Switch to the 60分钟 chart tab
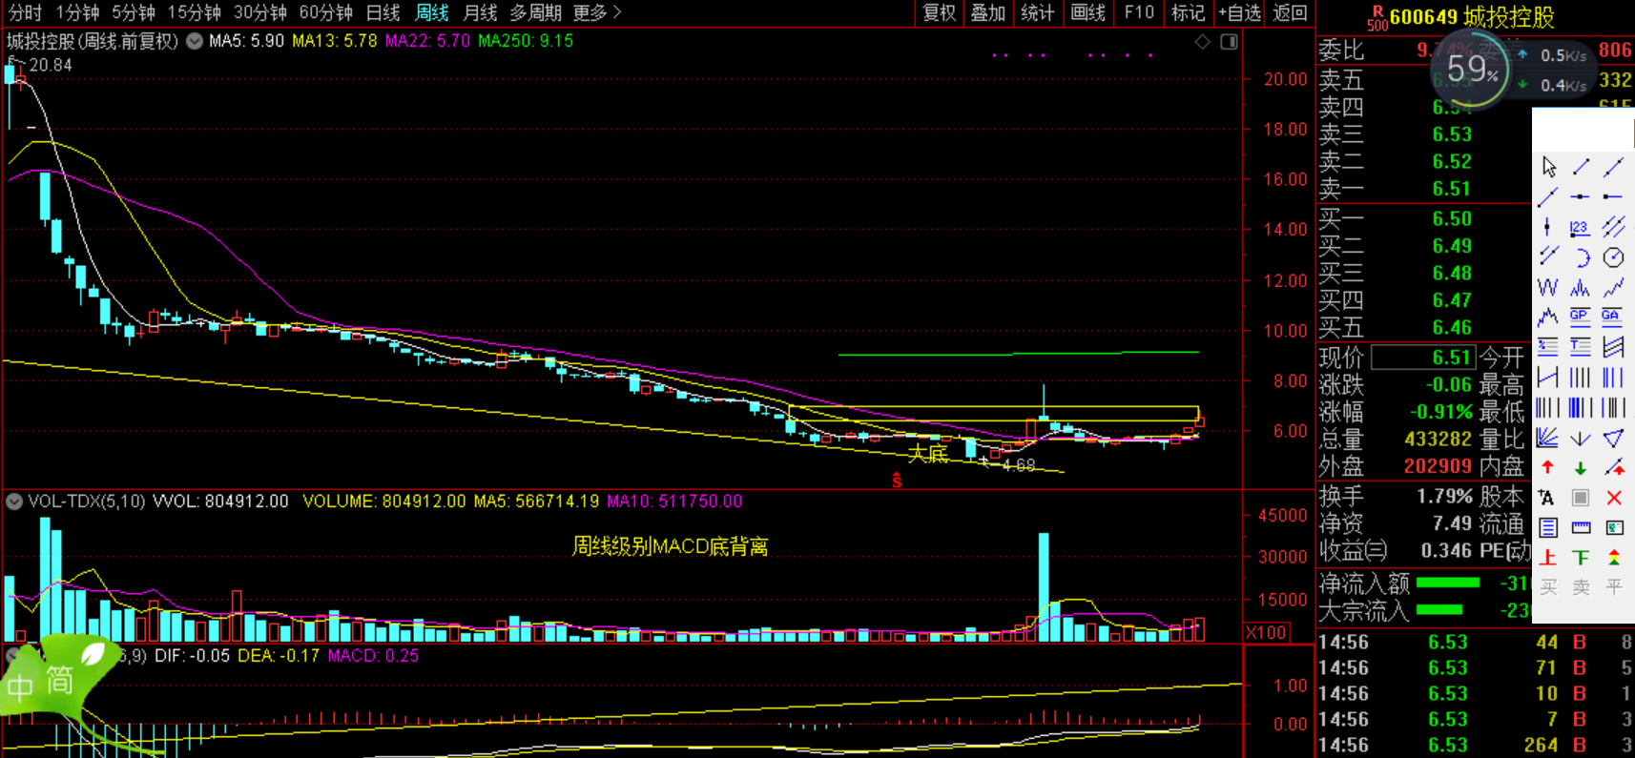 pyautogui.click(x=326, y=12)
